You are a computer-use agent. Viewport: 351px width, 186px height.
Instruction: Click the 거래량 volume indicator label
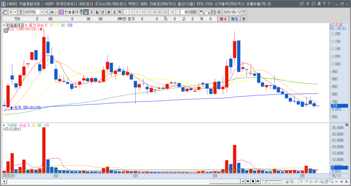12,125
